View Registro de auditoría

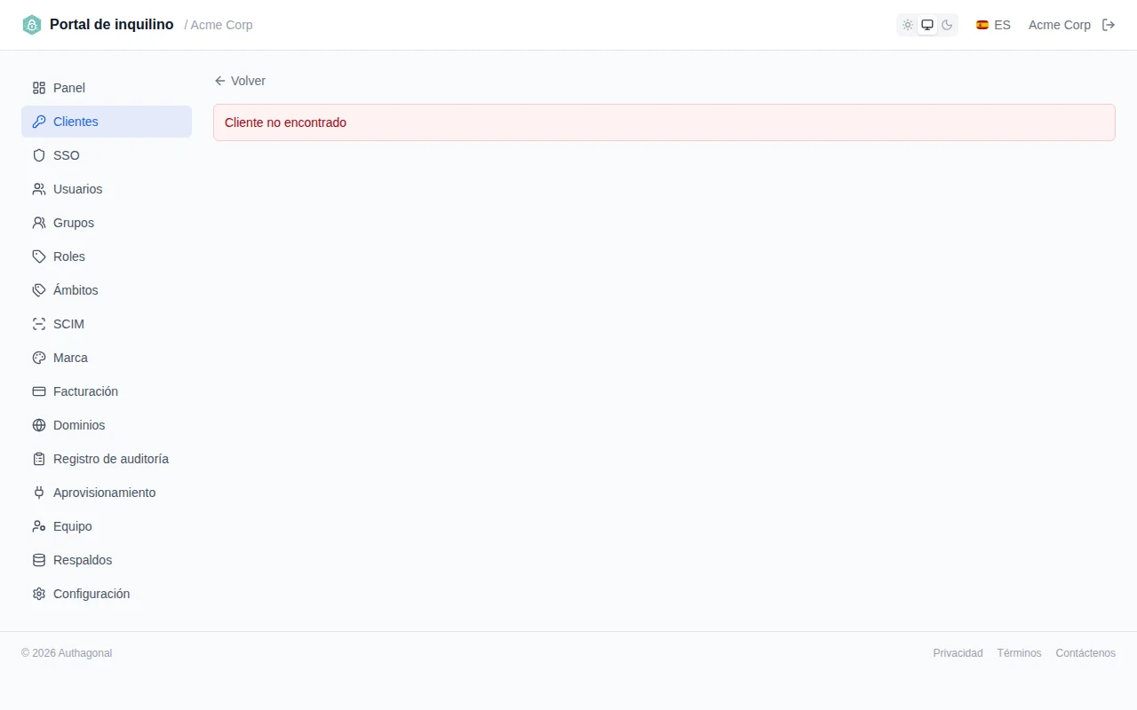pyautogui.click(x=107, y=459)
